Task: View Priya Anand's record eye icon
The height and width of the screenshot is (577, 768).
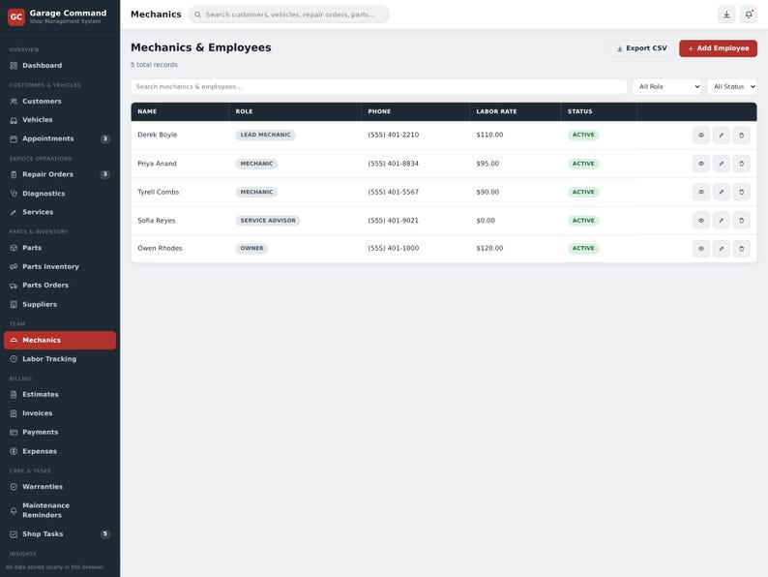Action: point(701,164)
